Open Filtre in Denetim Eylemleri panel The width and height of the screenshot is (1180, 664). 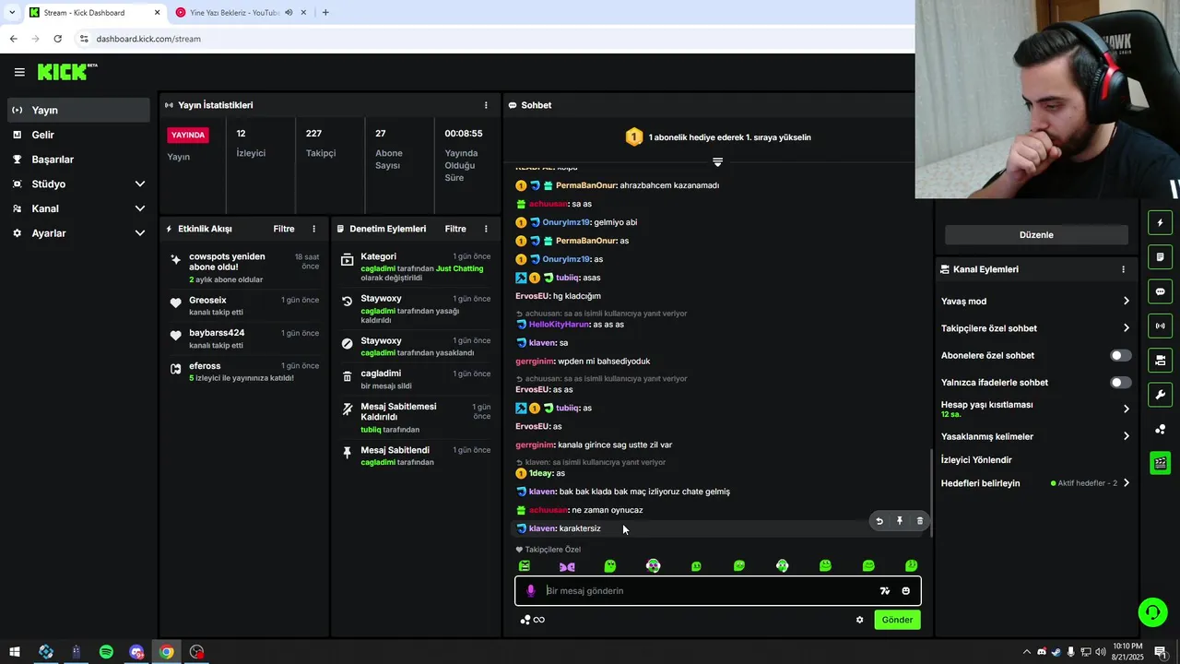[x=455, y=229]
